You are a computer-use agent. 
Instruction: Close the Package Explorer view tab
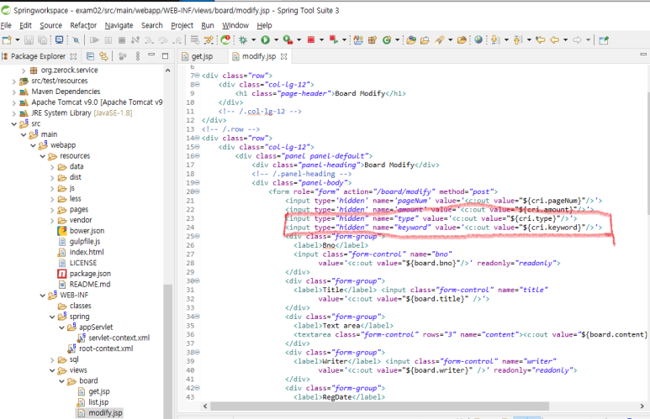(73, 56)
